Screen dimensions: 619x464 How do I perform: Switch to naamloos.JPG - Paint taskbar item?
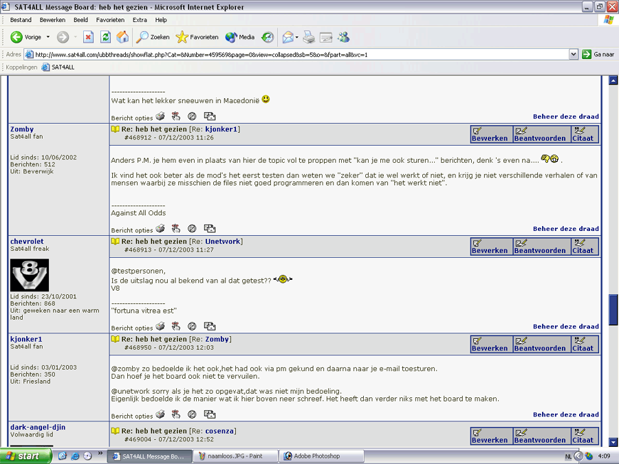[235, 456]
